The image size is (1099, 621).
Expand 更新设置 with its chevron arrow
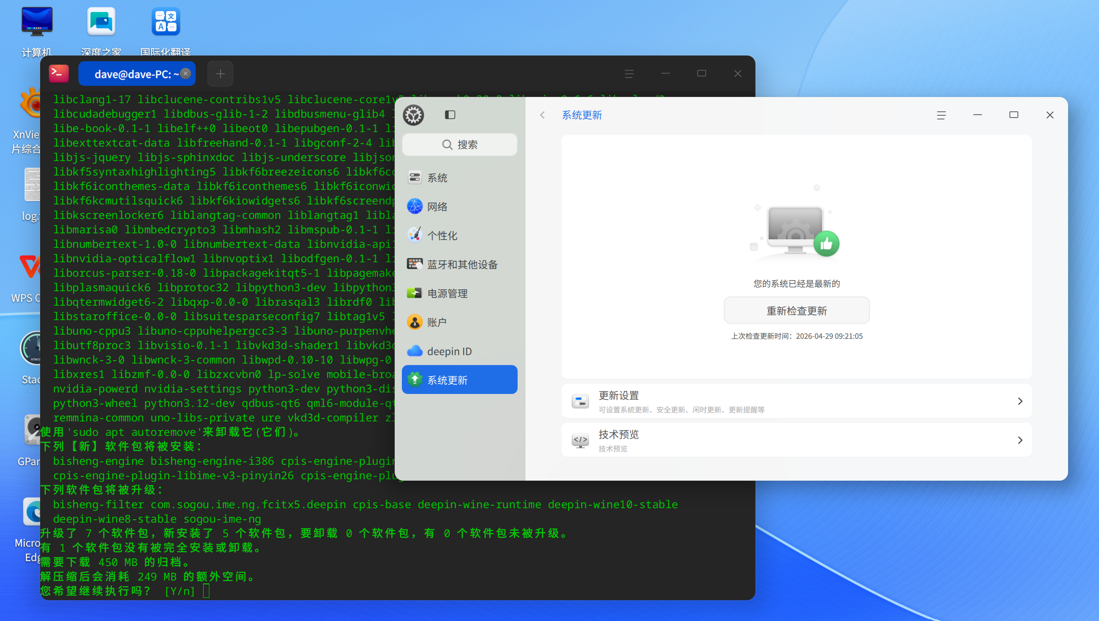[1020, 401]
